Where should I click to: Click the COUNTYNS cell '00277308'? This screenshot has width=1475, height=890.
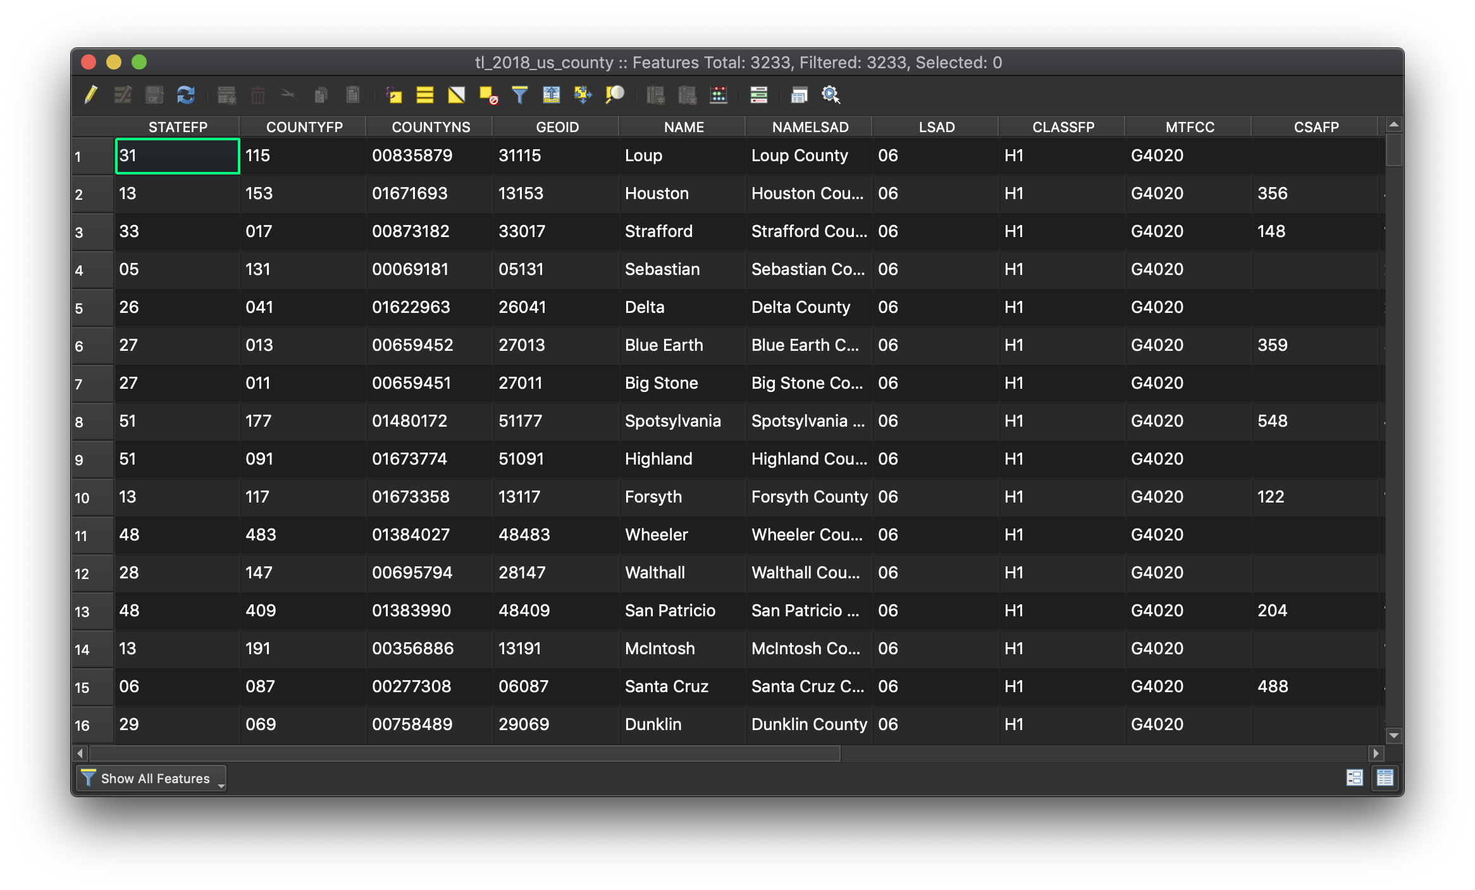[430, 686]
